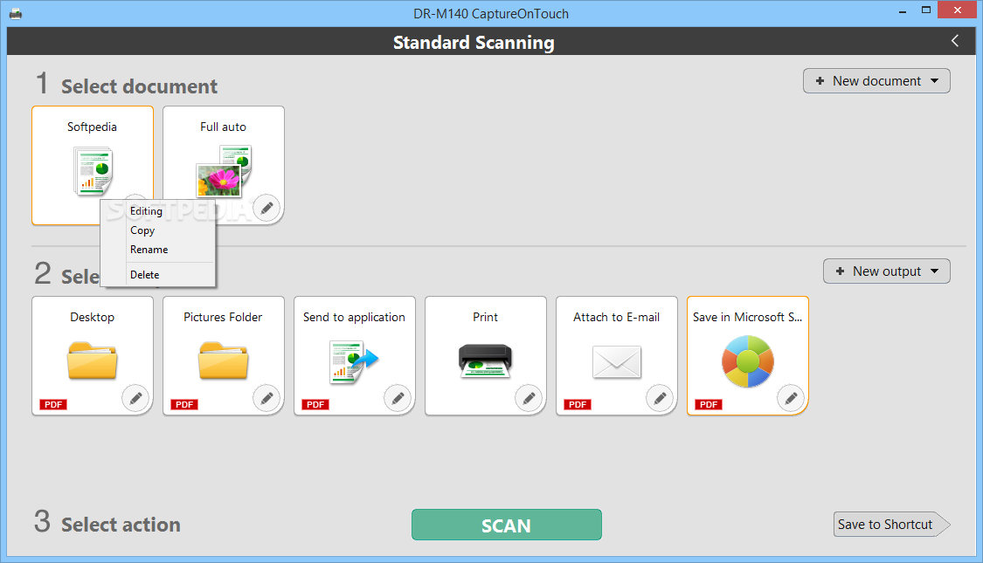The height and width of the screenshot is (563, 983).
Task: Click the Save to Shortcut button
Action: point(891,525)
